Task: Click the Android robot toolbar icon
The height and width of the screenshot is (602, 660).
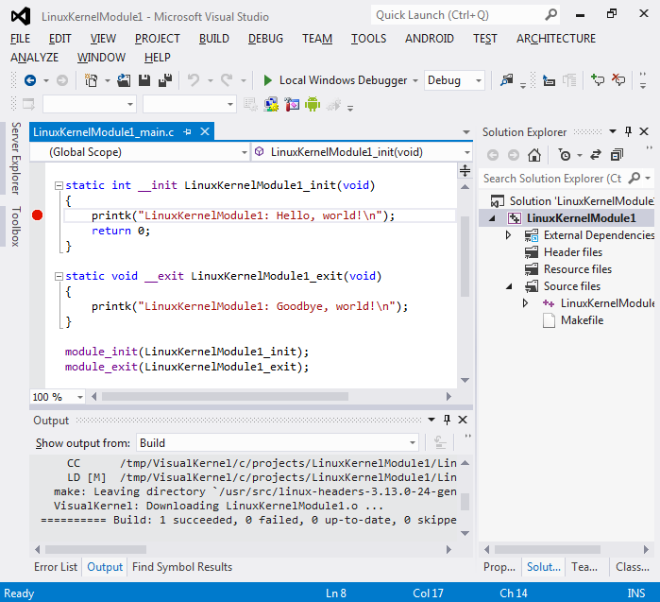Action: tap(313, 104)
